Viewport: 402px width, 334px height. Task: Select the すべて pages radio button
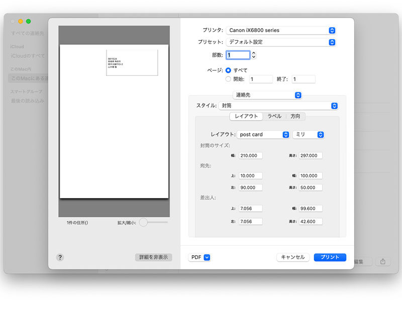(x=229, y=70)
